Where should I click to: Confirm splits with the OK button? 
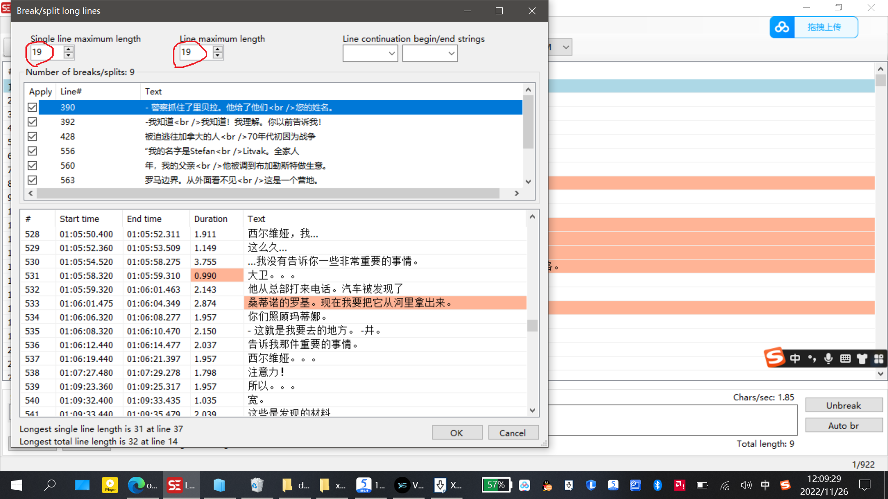click(x=457, y=432)
